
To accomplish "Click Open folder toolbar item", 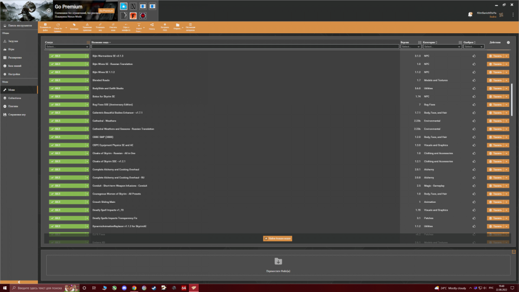I will [x=177, y=27].
